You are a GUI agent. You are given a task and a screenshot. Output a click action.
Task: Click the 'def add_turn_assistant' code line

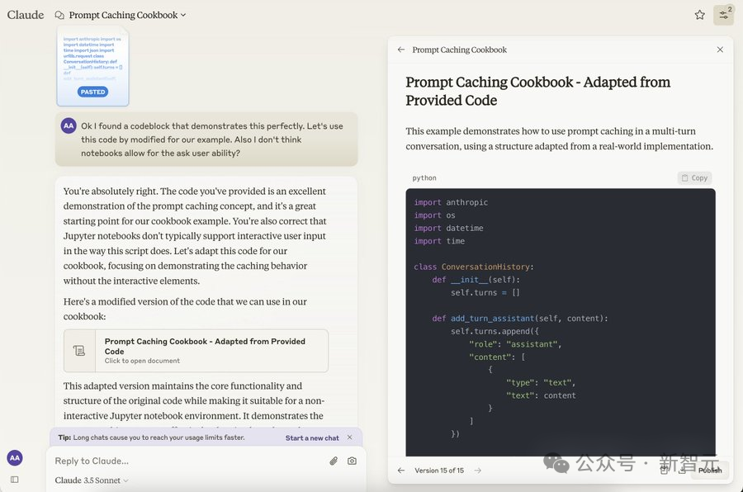tap(520, 319)
